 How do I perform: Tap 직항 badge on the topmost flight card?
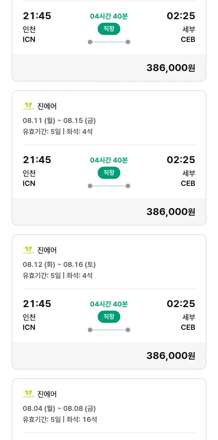[x=109, y=29]
